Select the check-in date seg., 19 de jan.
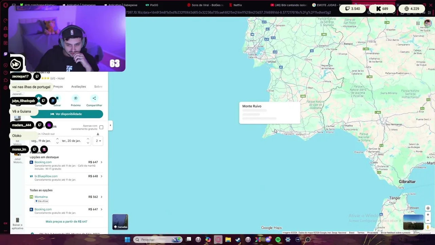 coord(41,141)
